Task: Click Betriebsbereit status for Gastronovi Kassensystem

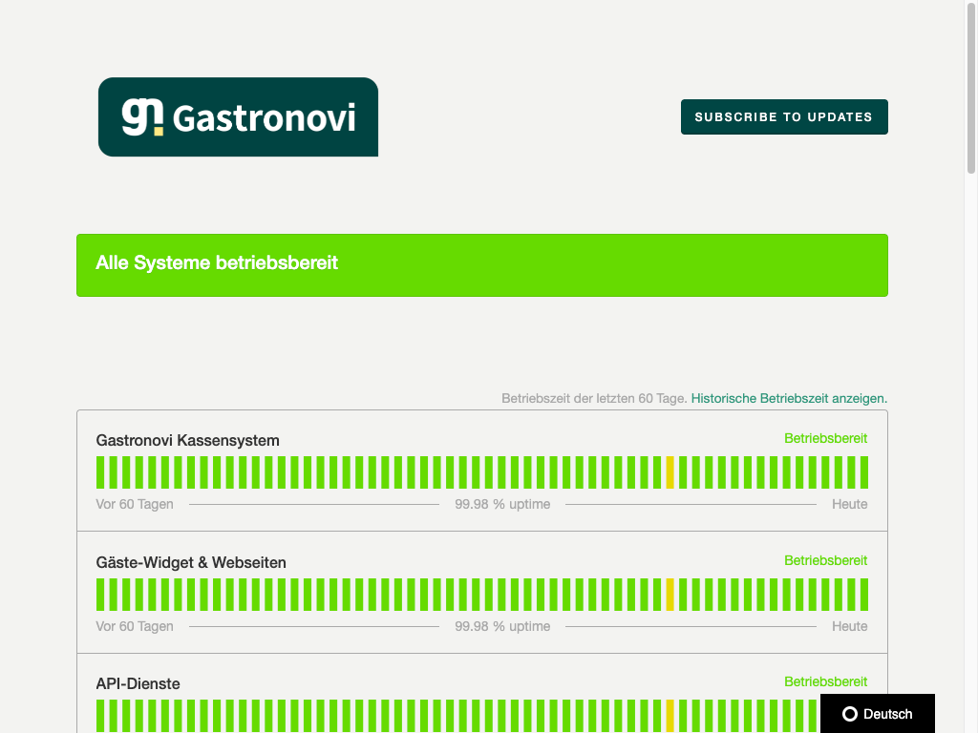Action: click(826, 438)
